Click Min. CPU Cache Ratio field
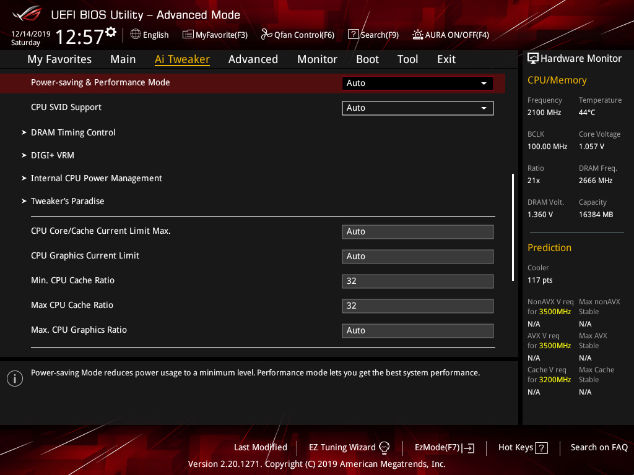634x475 pixels. click(x=418, y=281)
